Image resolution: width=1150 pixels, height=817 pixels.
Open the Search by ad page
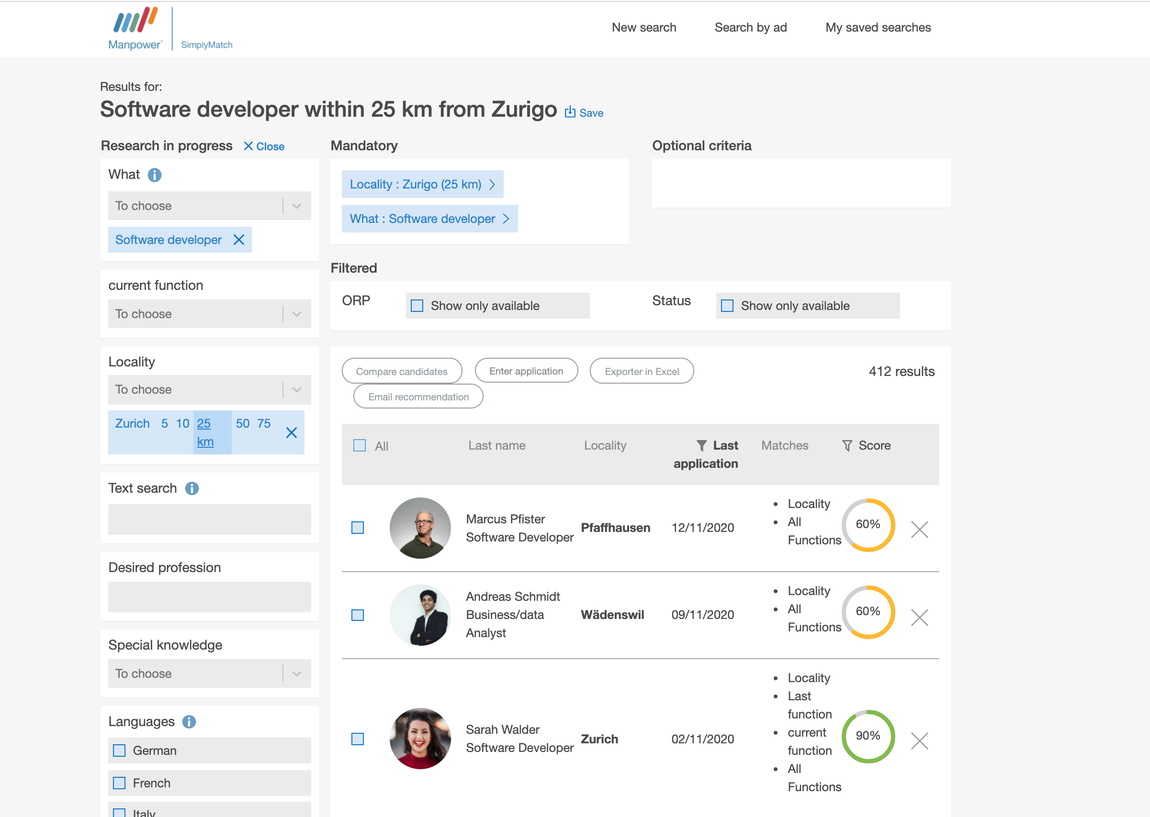[x=750, y=28]
